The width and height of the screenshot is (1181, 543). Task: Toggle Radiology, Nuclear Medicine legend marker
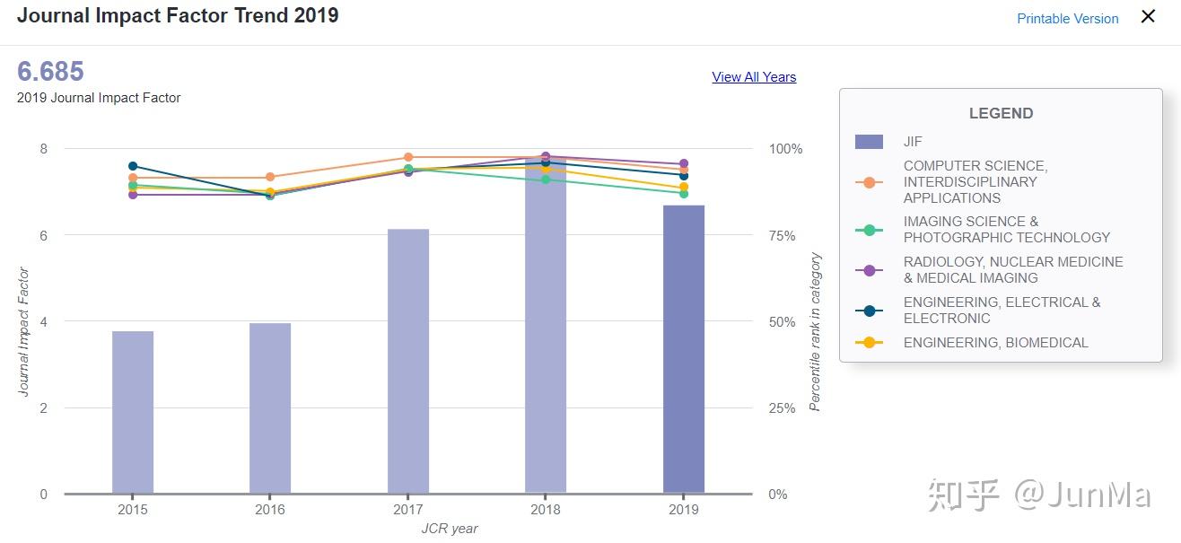point(869,270)
